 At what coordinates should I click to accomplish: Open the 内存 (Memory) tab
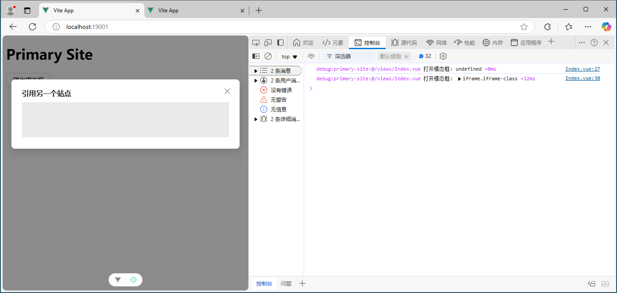click(492, 43)
